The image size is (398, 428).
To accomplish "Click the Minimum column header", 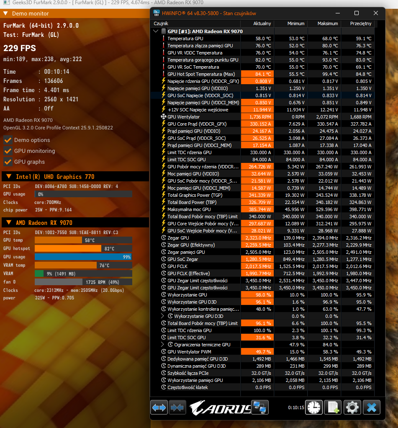I will click(x=291, y=23).
